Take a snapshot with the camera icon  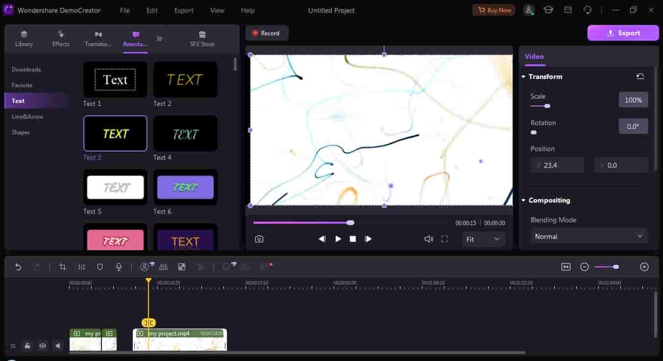(x=259, y=239)
